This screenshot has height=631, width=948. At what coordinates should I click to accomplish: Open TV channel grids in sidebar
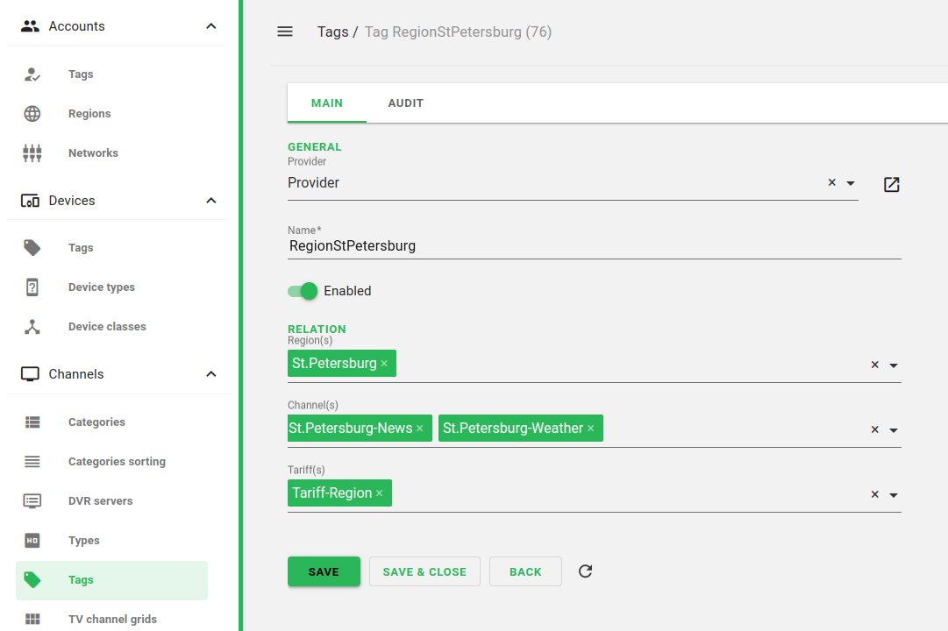point(112,619)
